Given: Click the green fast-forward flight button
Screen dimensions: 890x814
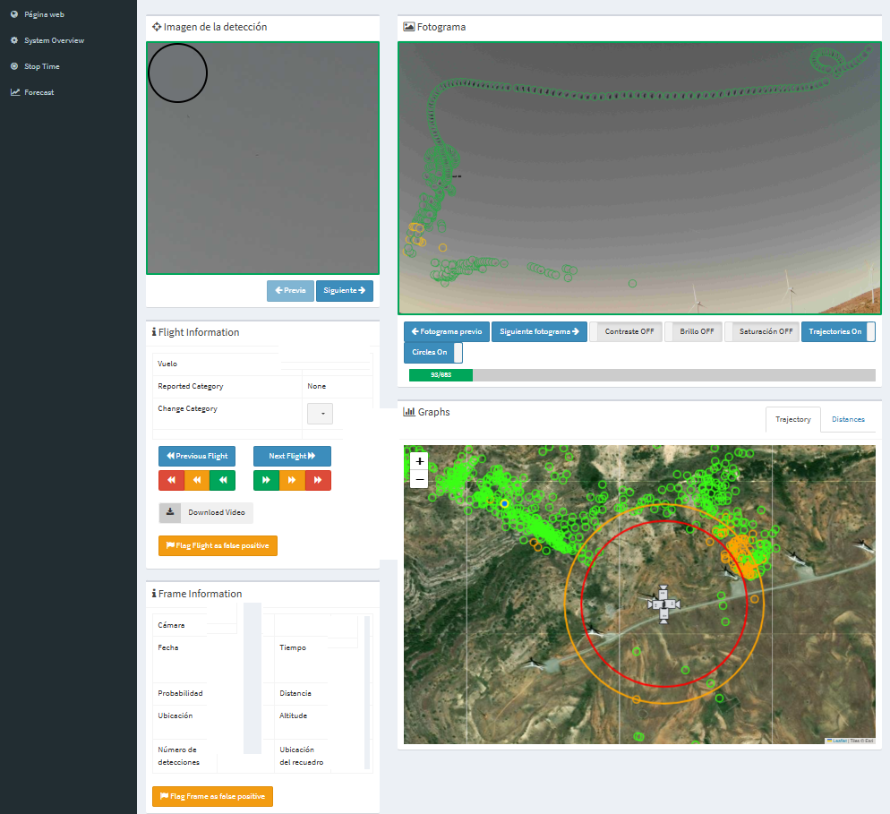Looking at the screenshot, I should point(266,481).
